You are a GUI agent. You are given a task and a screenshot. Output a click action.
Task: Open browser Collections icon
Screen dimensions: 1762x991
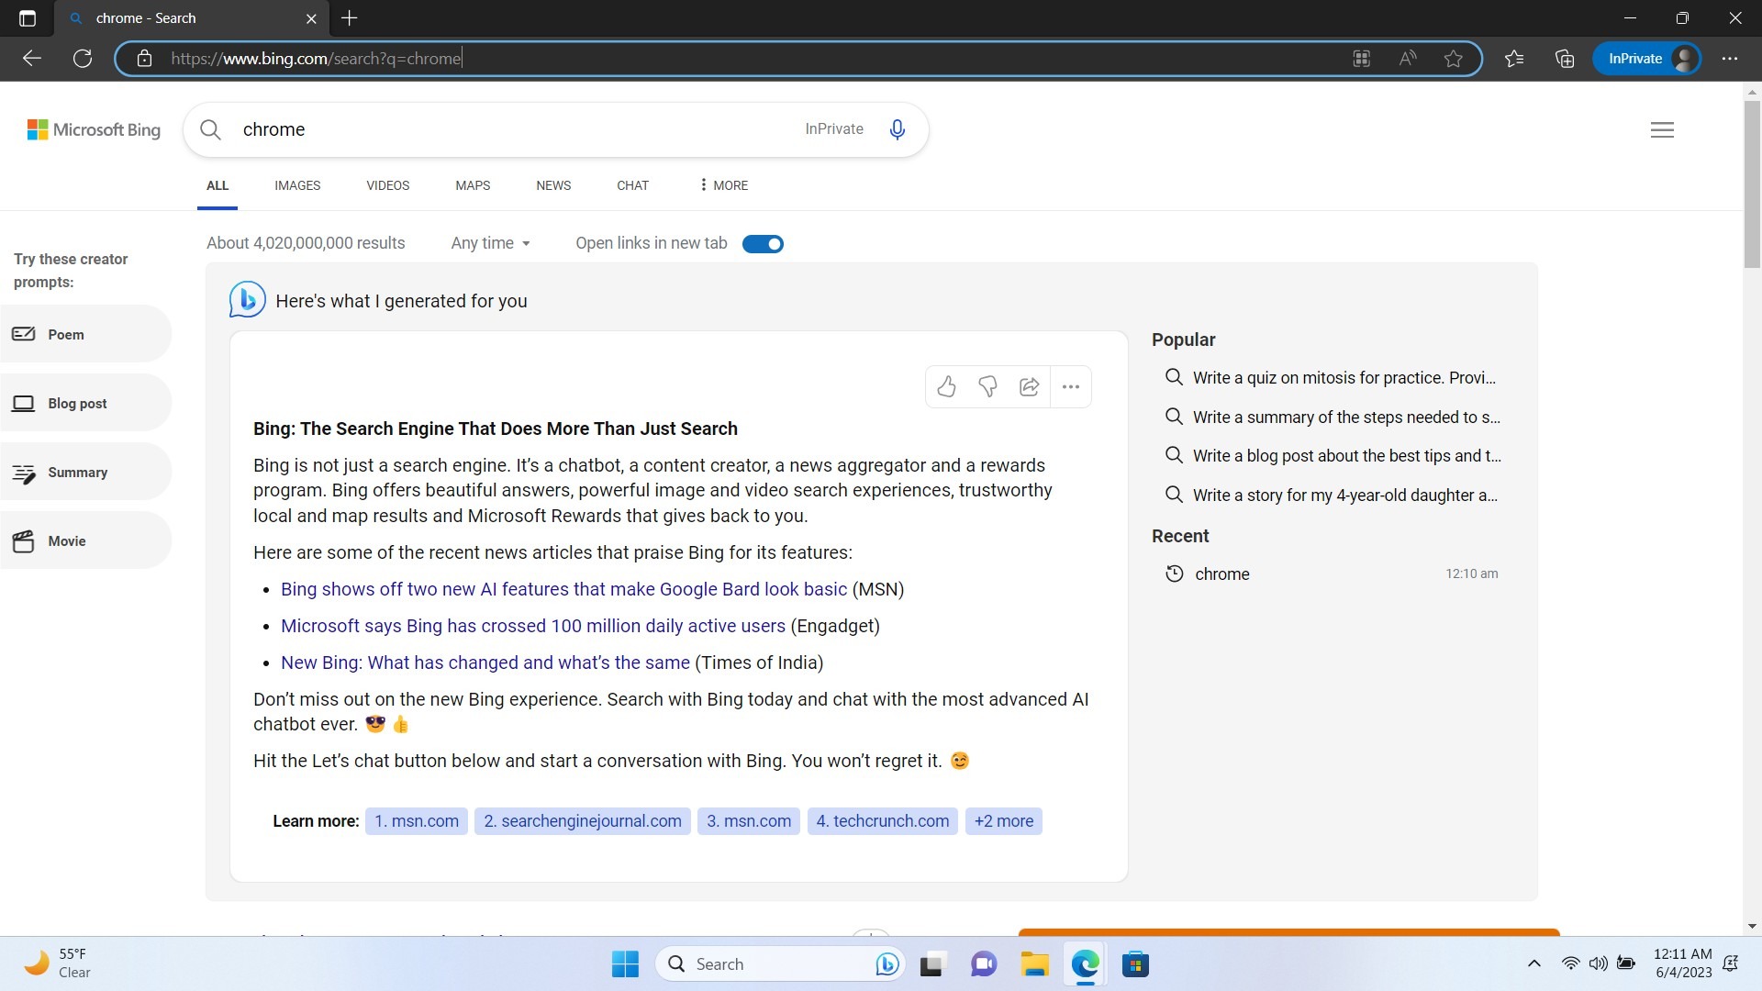pyautogui.click(x=1565, y=59)
